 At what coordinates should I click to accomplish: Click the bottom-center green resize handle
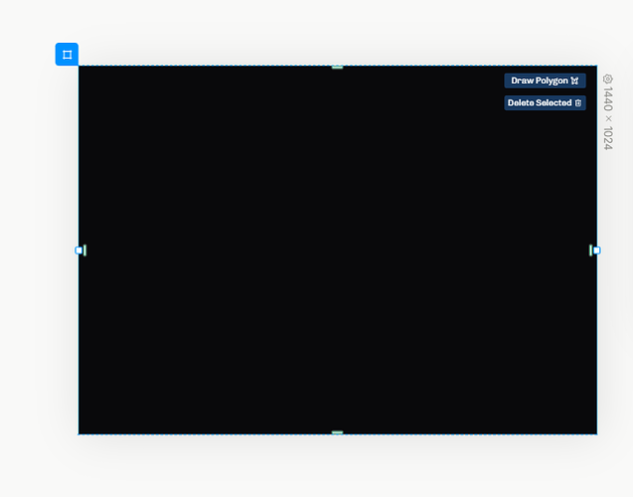pyautogui.click(x=337, y=433)
